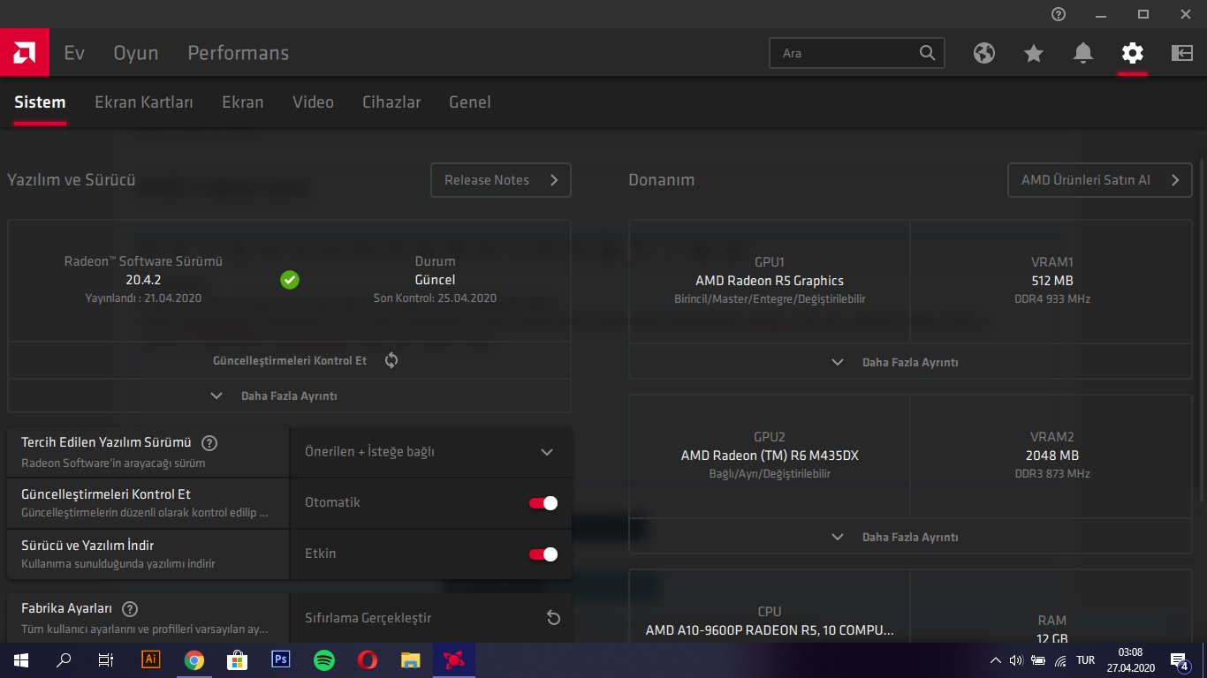The width and height of the screenshot is (1207, 678).
Task: Click the 2048 MB VRAM2 value
Action: pos(1051,456)
